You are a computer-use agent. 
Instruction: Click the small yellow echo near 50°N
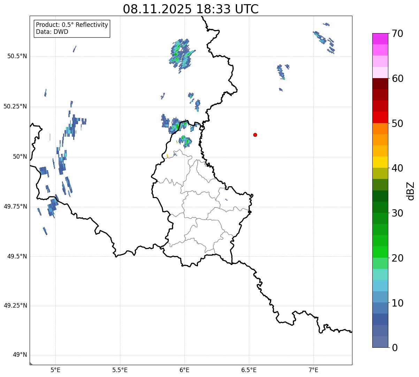point(167,156)
